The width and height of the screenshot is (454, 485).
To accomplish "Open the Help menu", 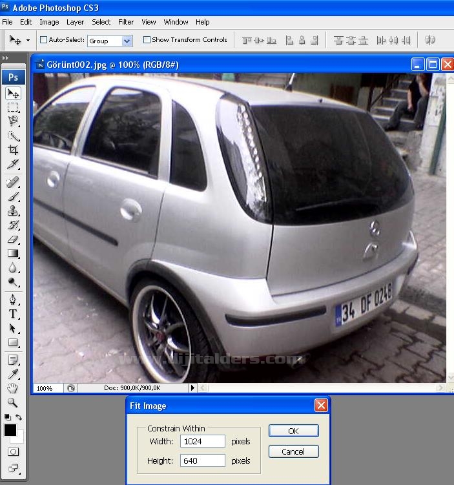I will click(x=203, y=22).
